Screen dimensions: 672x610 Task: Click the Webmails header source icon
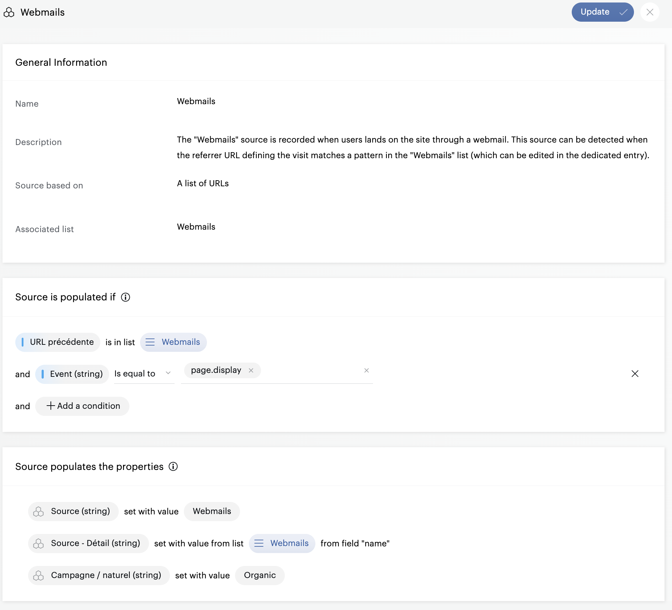pos(9,12)
